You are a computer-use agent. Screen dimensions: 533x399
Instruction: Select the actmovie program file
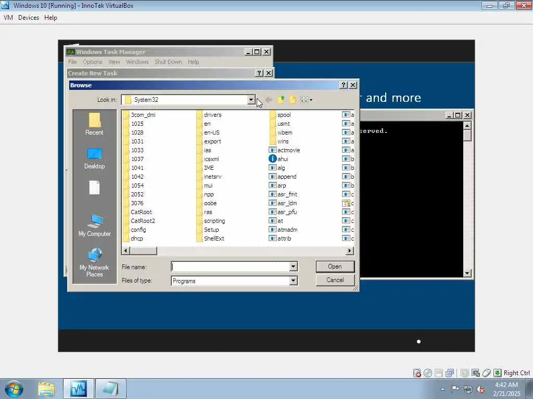(285, 150)
